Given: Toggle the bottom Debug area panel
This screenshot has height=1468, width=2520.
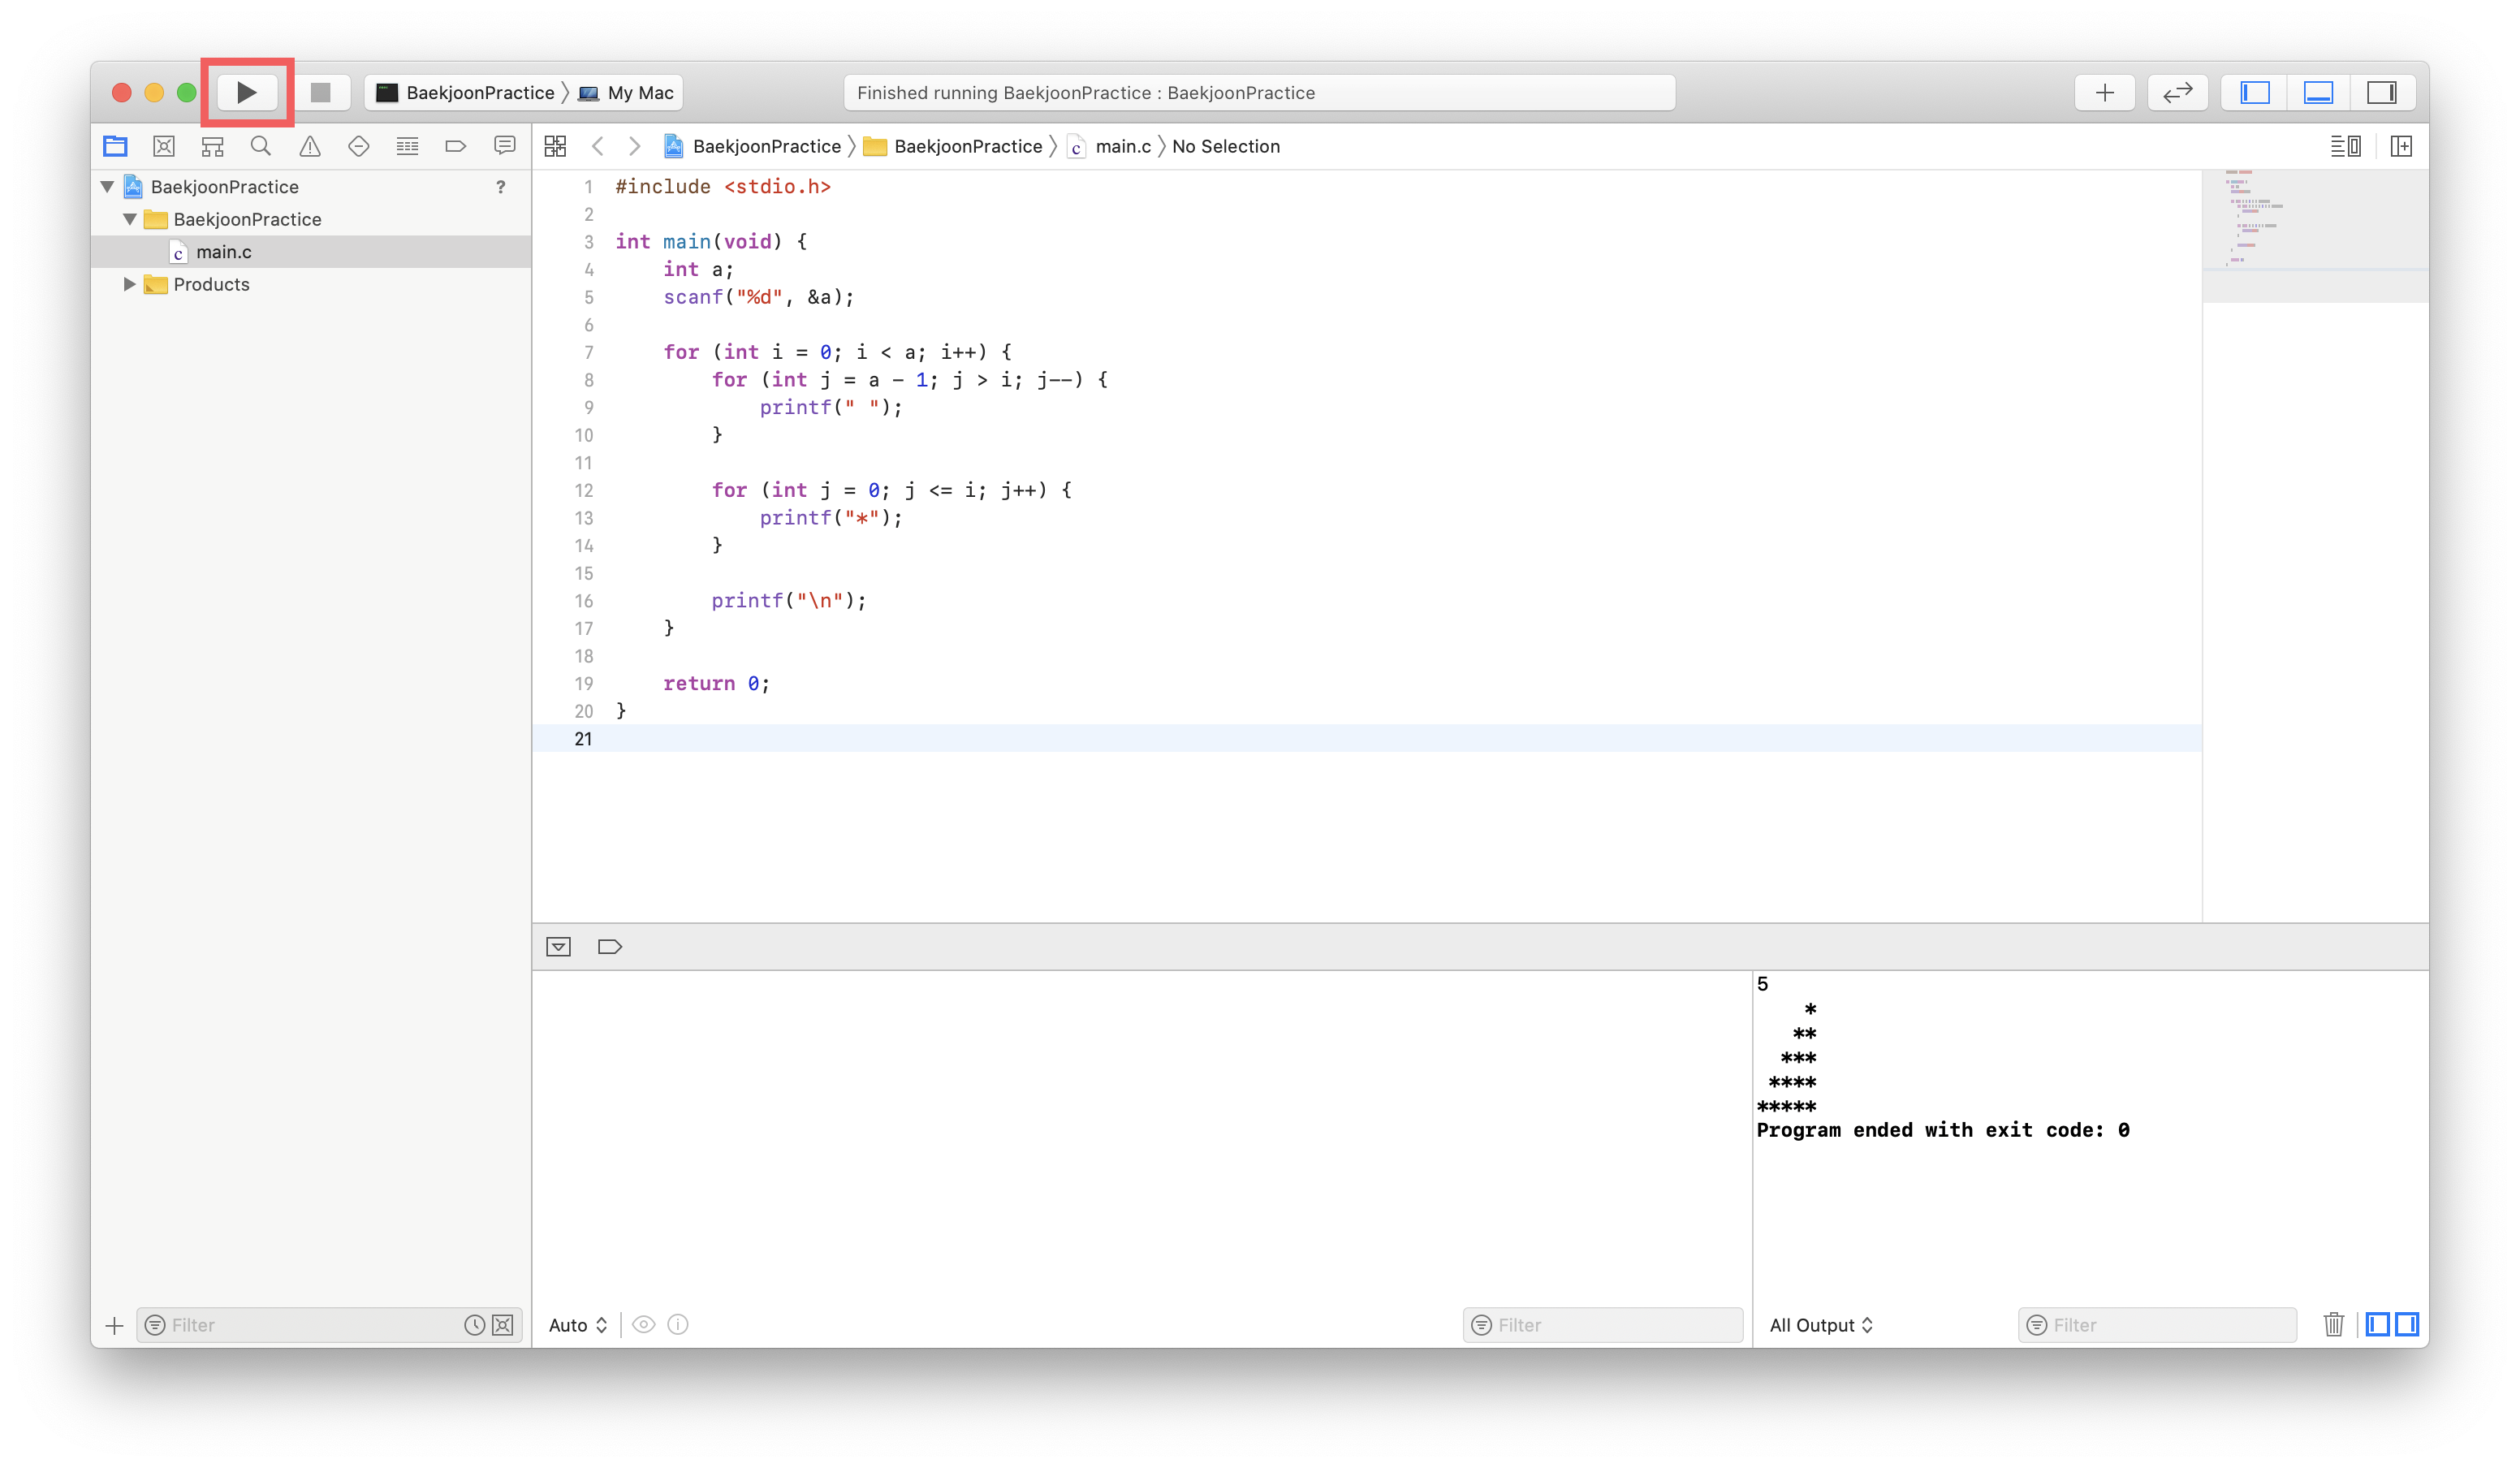Looking at the screenshot, I should 2318,93.
